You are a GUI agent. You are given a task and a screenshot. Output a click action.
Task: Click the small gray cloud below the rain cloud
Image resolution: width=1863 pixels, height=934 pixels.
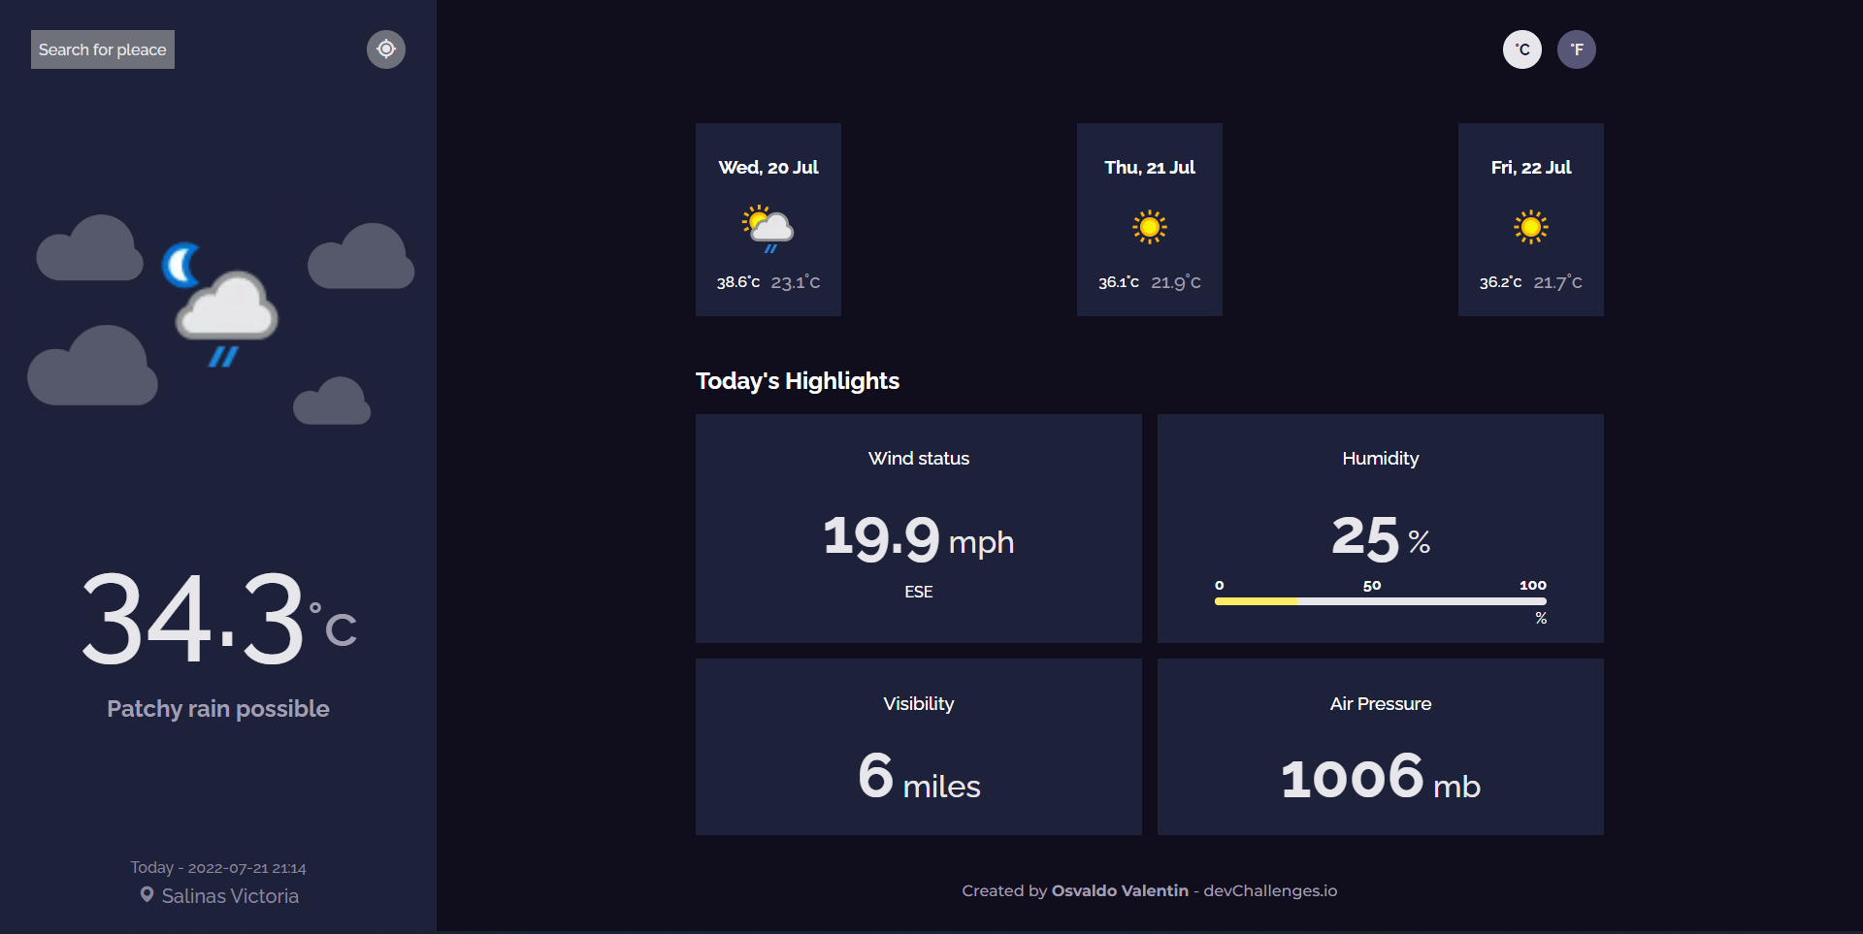pos(331,401)
